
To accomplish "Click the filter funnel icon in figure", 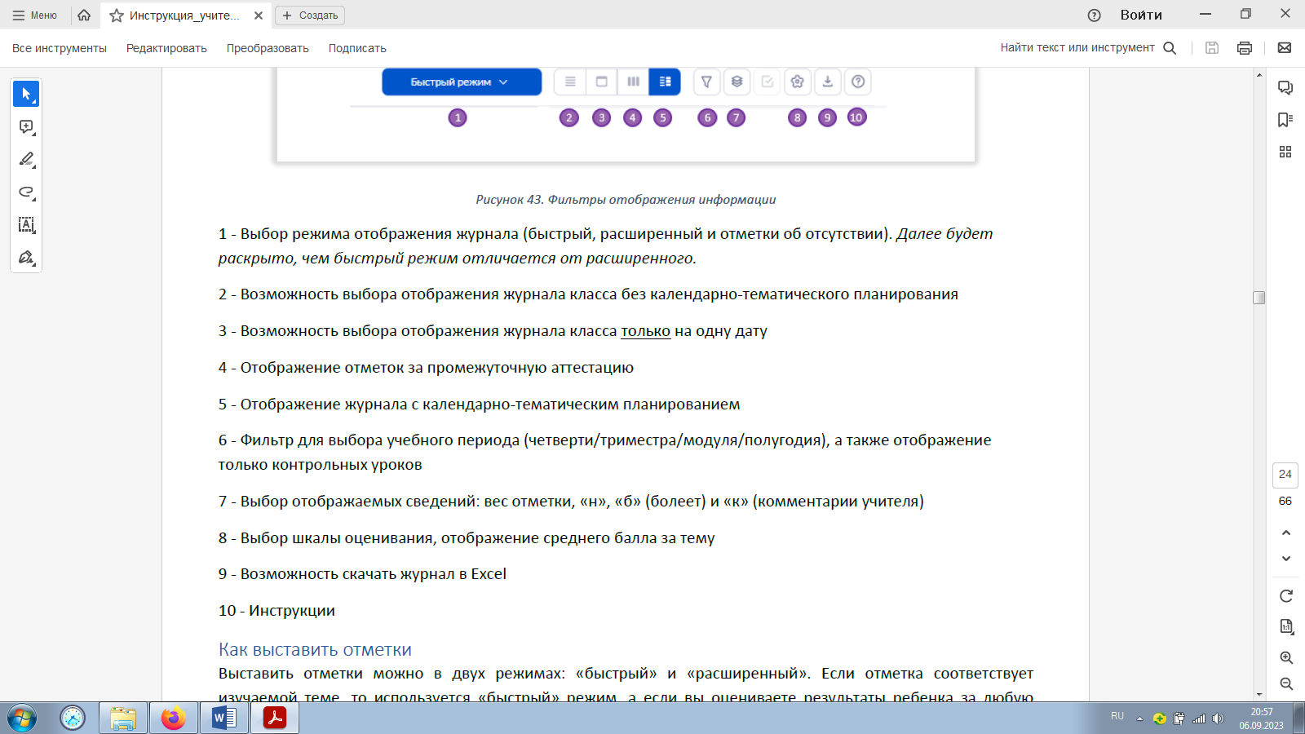I will (707, 82).
